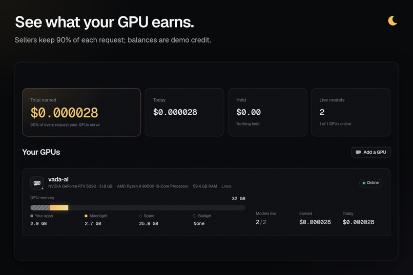The height and width of the screenshot is (275, 413).
Task: Toggle dark mode with the moon icon
Action: coord(393,21)
